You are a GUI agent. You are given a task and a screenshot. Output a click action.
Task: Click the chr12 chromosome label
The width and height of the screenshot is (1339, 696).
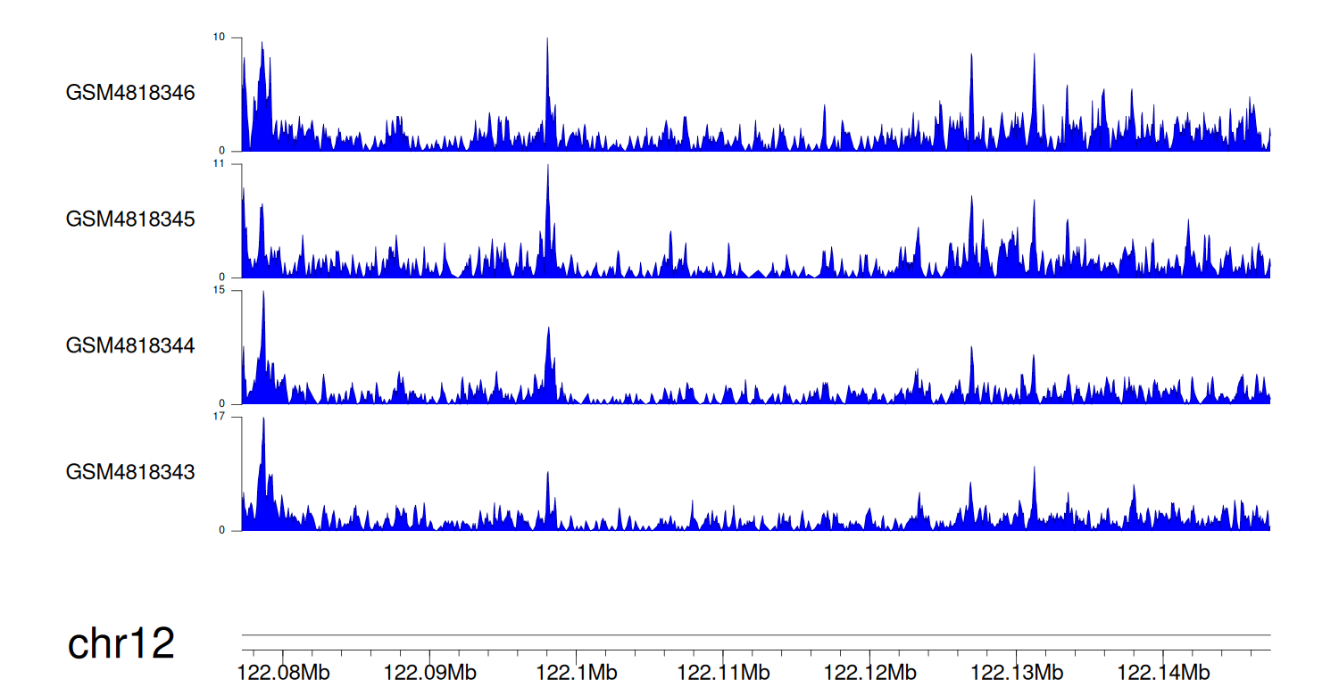[121, 644]
